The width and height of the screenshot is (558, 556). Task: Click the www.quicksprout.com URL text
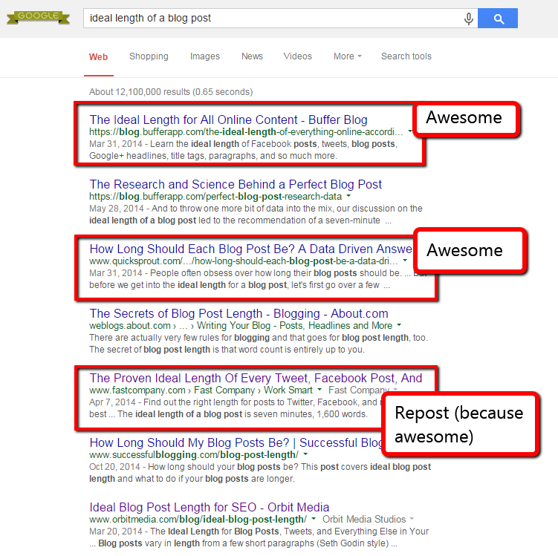point(244,261)
